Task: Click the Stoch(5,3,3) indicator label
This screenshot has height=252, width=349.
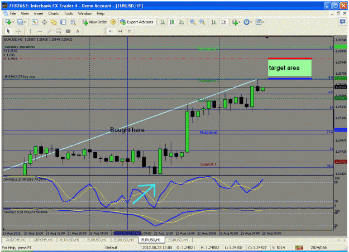Action: point(25,179)
